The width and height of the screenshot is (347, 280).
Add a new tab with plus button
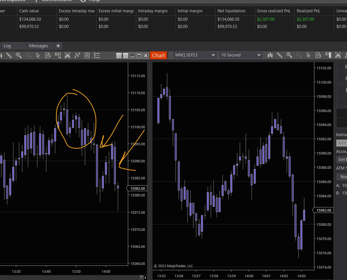click(58, 46)
